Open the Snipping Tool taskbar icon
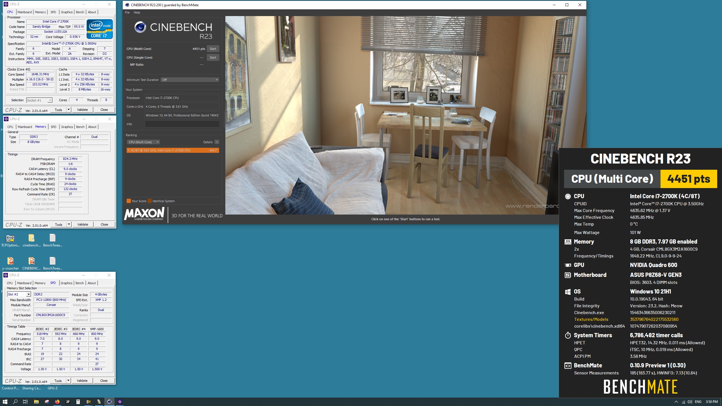Viewport: 722px width, 406px height. click(47, 402)
